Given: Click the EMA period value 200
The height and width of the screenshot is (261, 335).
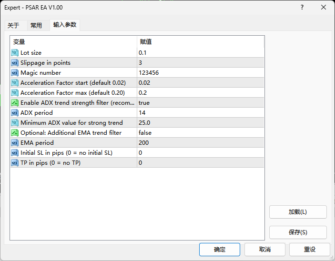Looking at the screenshot, I should coord(143,143).
